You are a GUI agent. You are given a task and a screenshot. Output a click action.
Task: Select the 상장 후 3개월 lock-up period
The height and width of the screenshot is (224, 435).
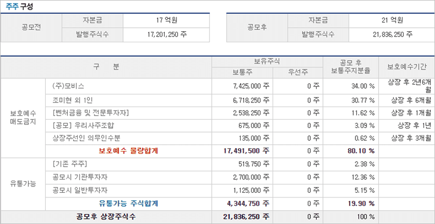411,138
